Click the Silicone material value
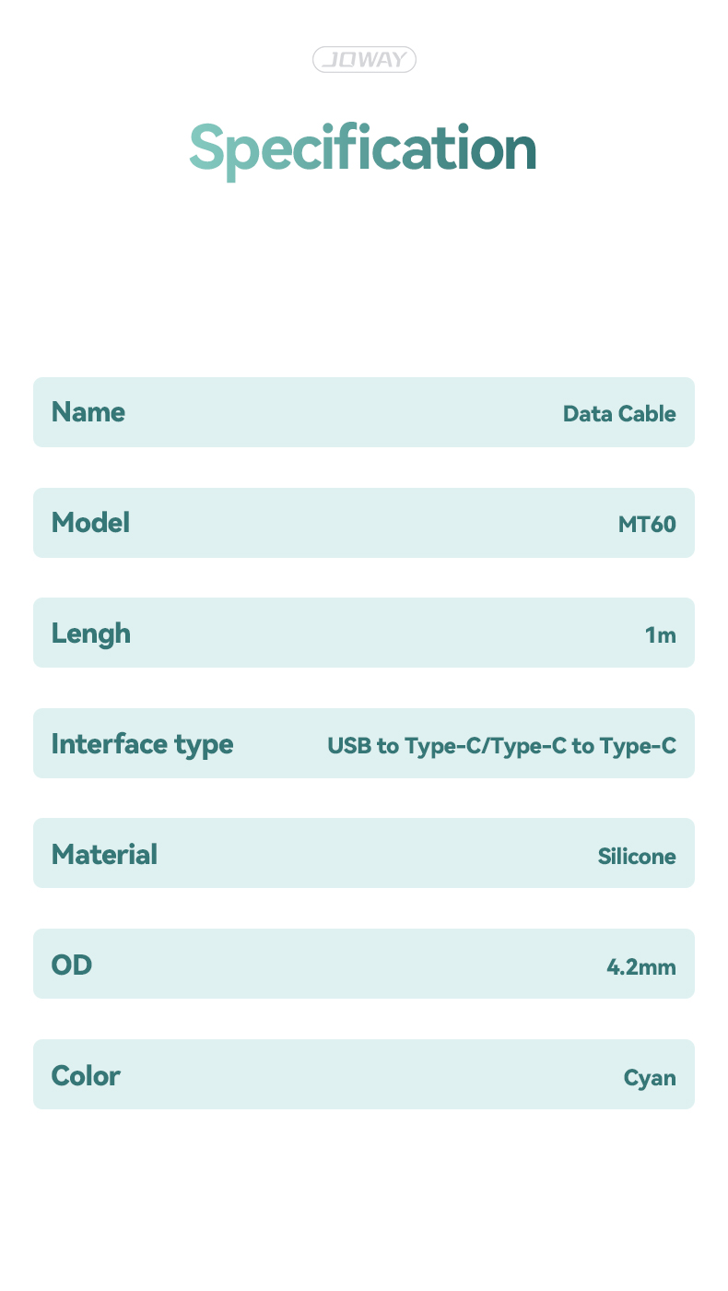Viewport: 728px width, 1291px height. coord(637,857)
